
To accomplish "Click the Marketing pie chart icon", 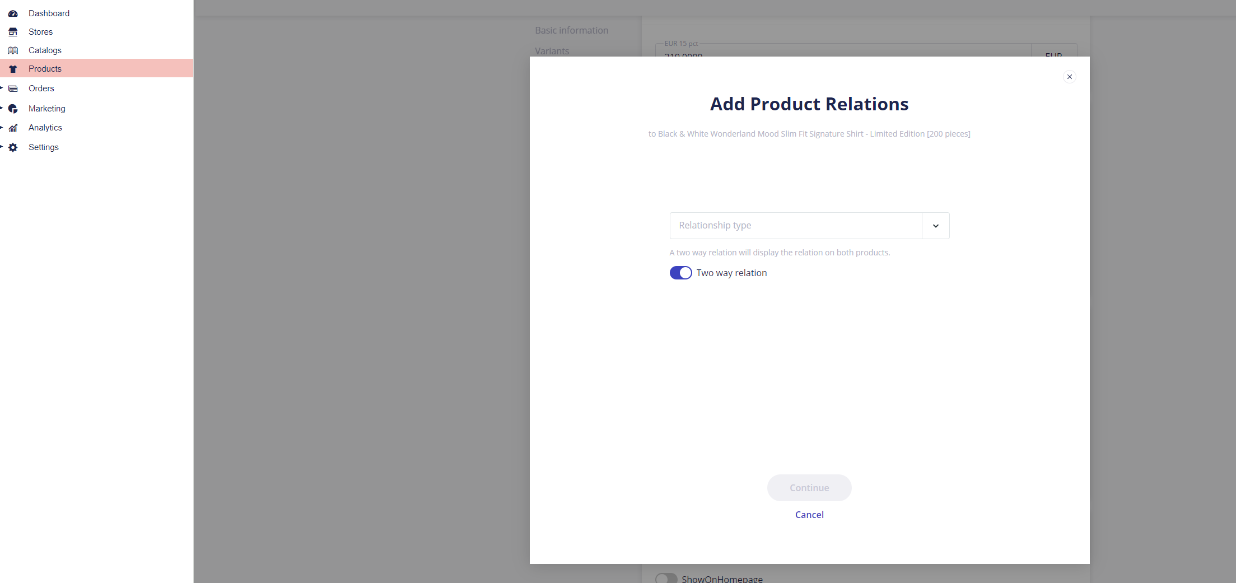I will pos(13,109).
